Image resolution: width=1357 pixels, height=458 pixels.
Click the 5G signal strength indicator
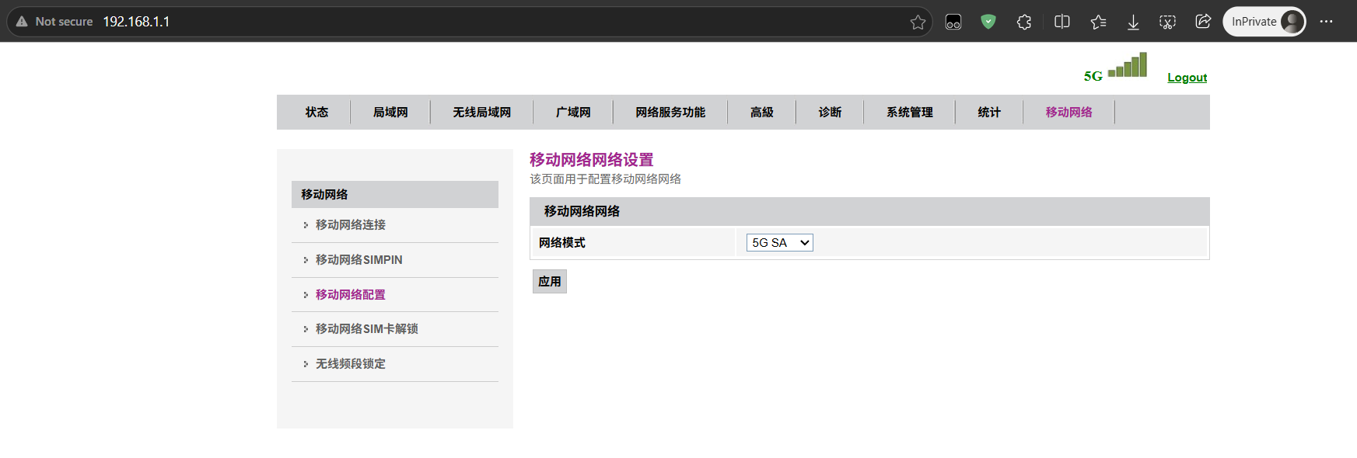[1115, 68]
